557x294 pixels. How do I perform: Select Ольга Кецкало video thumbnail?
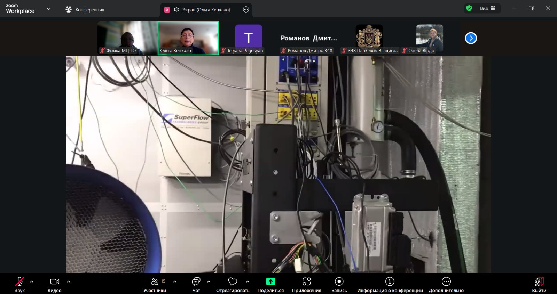[188, 38]
